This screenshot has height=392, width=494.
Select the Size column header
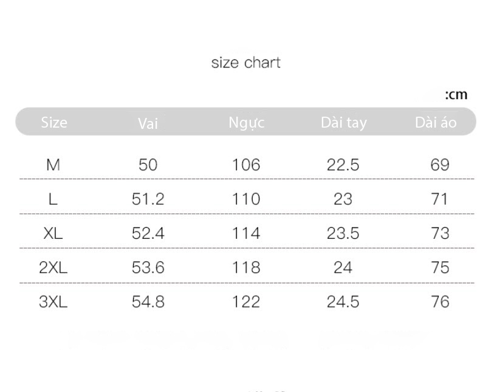(x=54, y=122)
